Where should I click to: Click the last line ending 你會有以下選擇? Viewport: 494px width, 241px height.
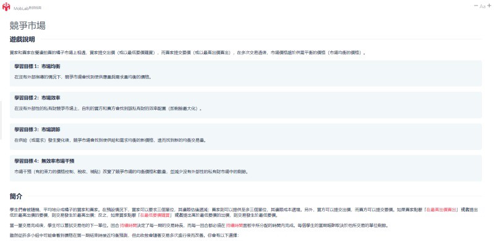(x=125, y=235)
